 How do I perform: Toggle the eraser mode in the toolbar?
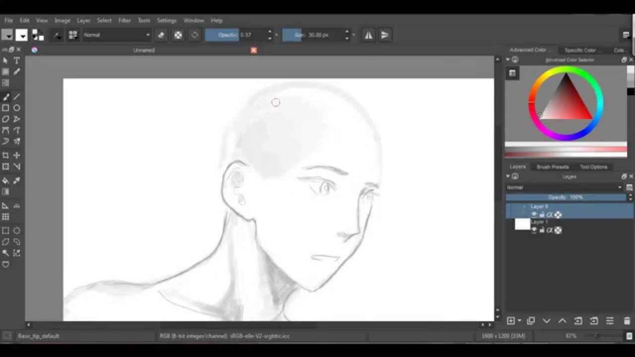(x=161, y=35)
